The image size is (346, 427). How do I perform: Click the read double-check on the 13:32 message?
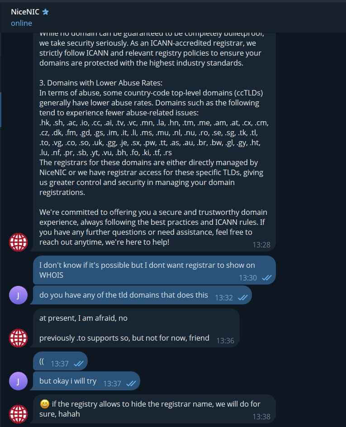click(x=242, y=298)
